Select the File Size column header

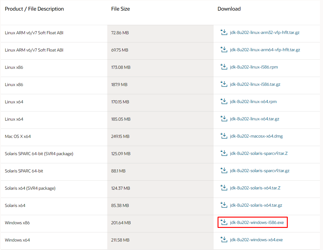(121, 9)
